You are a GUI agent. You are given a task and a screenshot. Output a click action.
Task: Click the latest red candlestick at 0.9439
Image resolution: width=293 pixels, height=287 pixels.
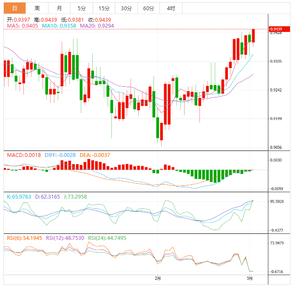[253, 36]
